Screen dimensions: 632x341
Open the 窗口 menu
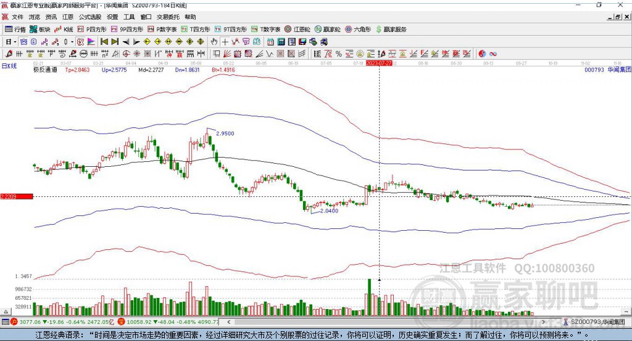146,17
